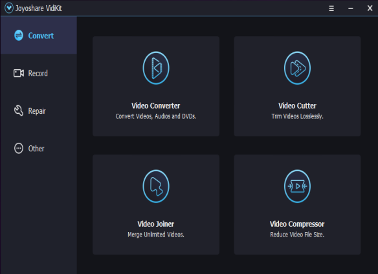Launch Video Converter via its round icon

pyautogui.click(x=156, y=68)
